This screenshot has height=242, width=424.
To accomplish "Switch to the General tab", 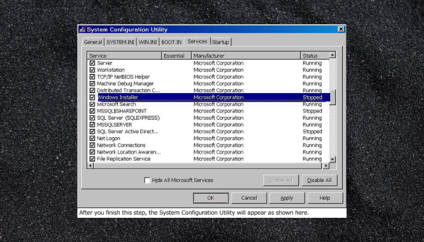I will tap(93, 42).
